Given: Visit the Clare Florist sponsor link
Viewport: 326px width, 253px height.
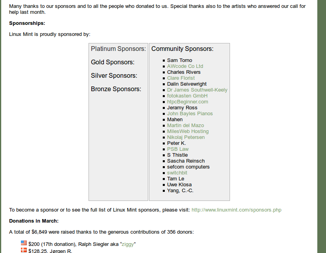Looking at the screenshot, I should [181, 78].
